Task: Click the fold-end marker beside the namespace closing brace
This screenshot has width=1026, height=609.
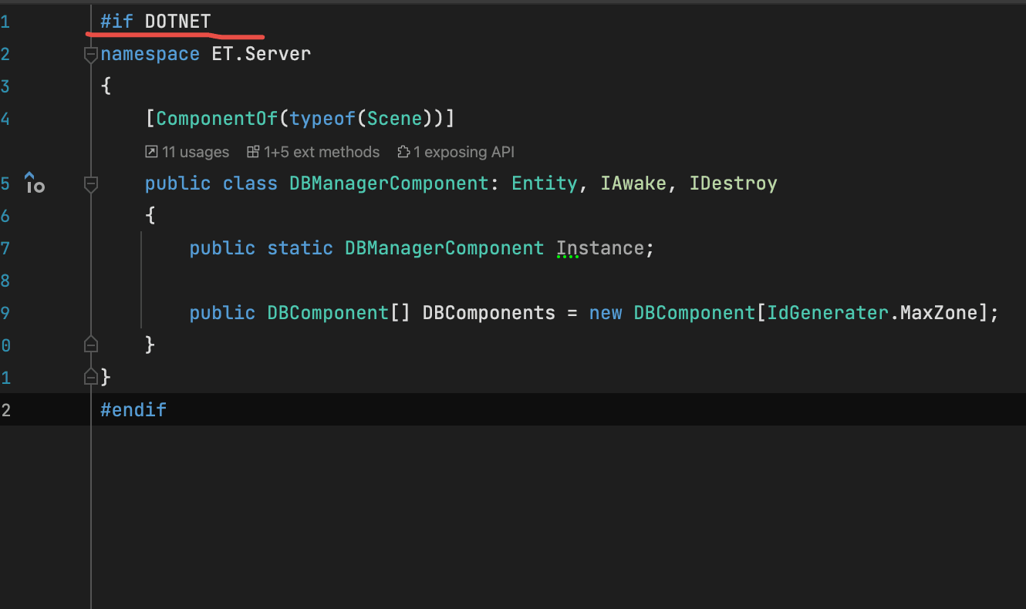Action: (90, 376)
